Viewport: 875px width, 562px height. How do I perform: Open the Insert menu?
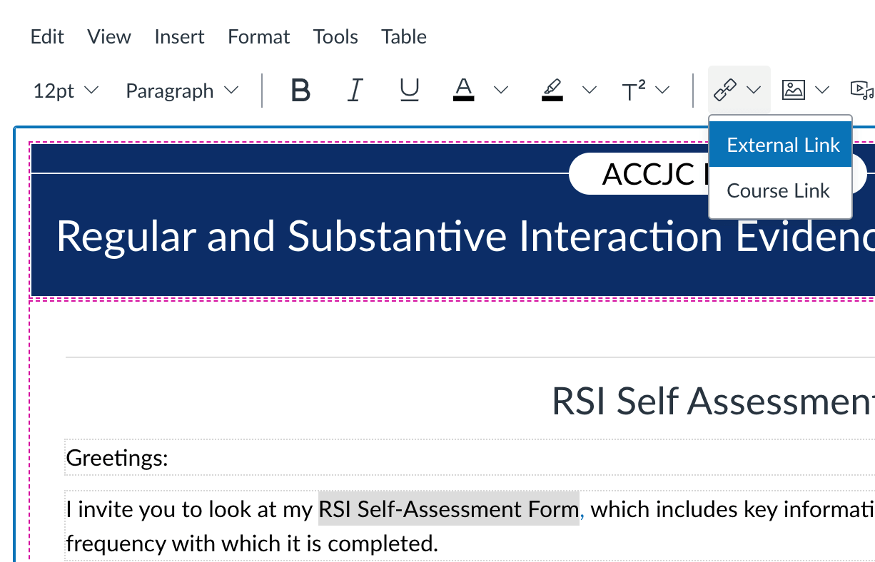pos(179,37)
